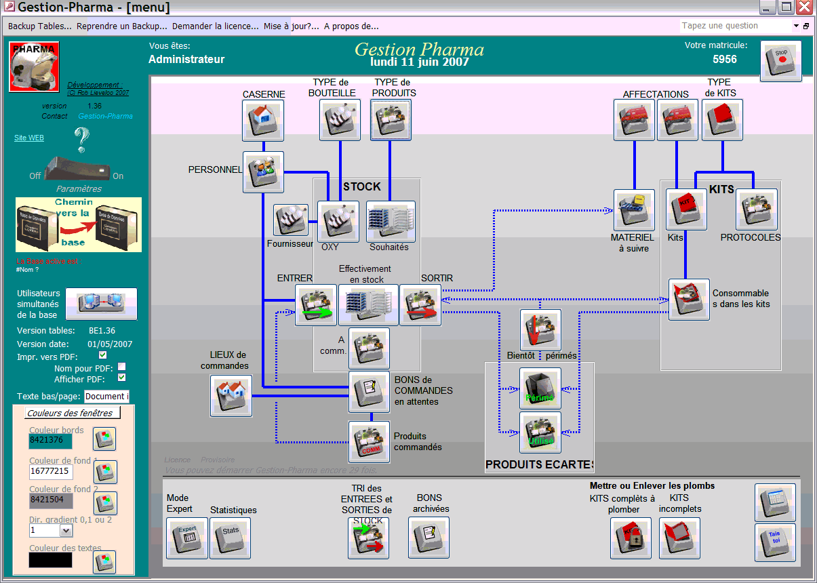Open Produits commandés icon
This screenshot has height=583, width=817.
click(370, 442)
